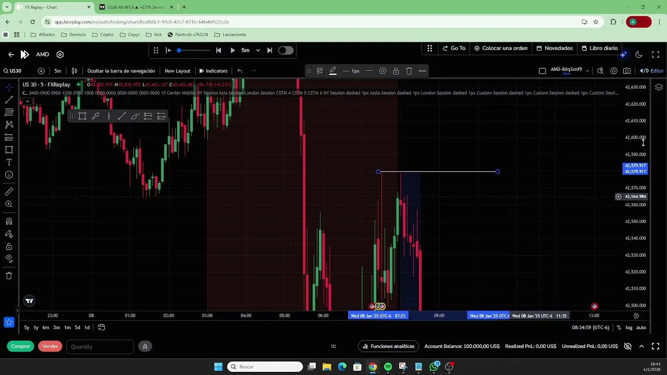Go back with the left arrow icon

(11, 54)
